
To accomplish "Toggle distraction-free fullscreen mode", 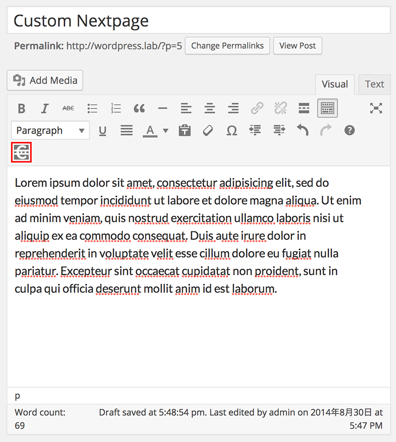I will [376, 108].
